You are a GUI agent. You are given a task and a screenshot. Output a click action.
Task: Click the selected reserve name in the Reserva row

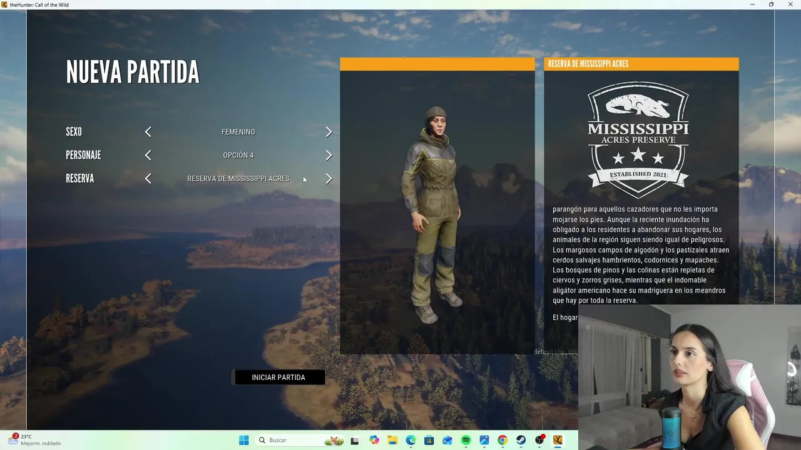(x=238, y=179)
